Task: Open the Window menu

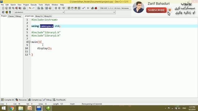Action: click(55, 5)
